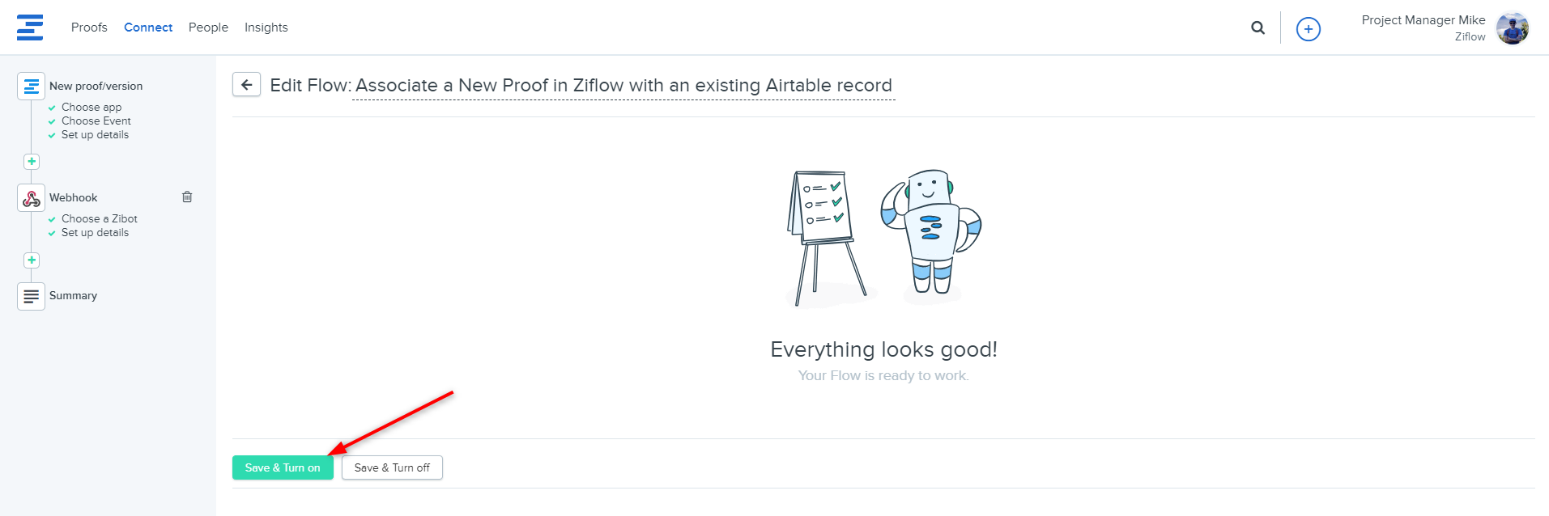Click Save & Turn on button

(x=283, y=467)
